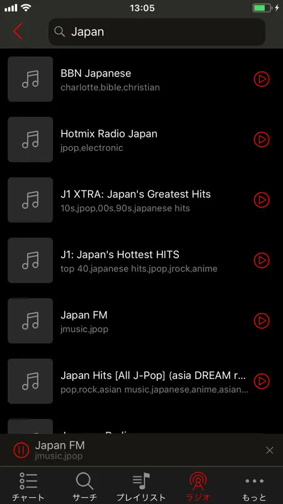
Task: Play Hotmix Radio Japan station
Action: click(261, 139)
